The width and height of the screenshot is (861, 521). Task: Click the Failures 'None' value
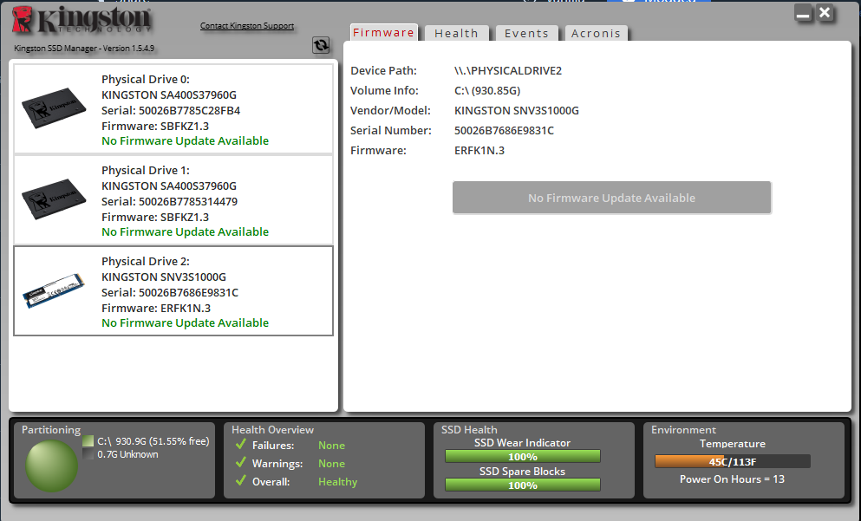point(332,446)
